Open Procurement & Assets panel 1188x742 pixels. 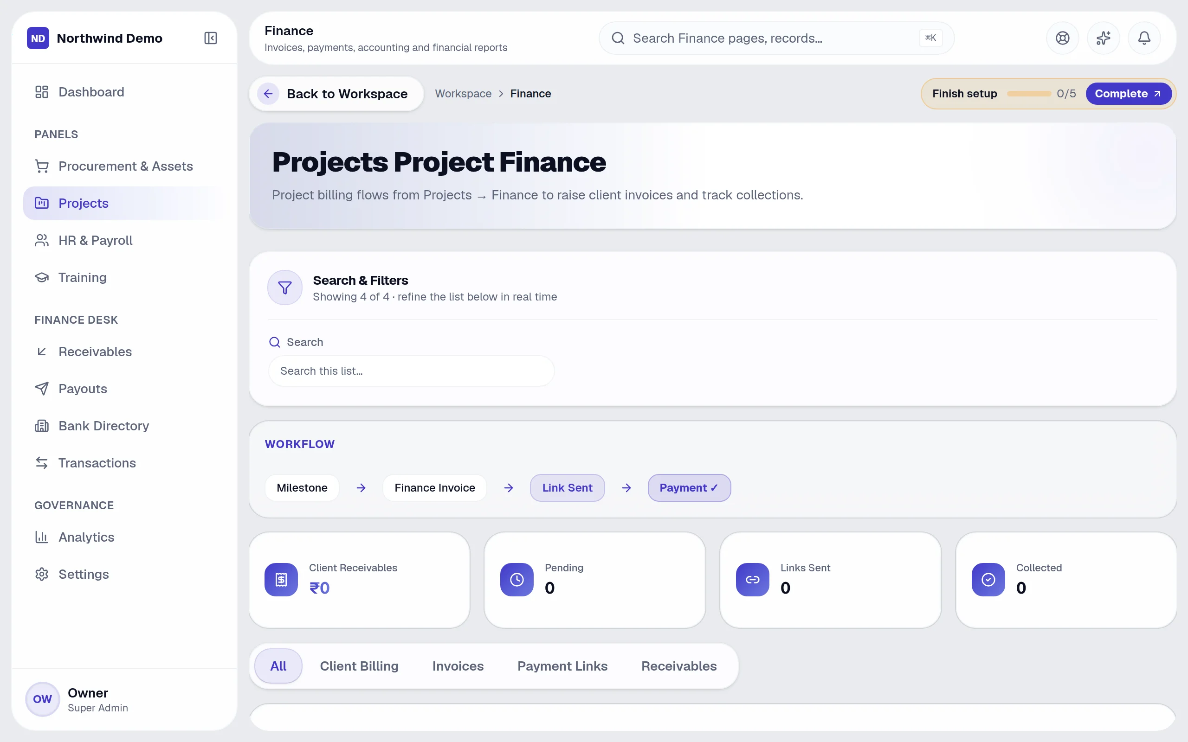[x=123, y=166]
